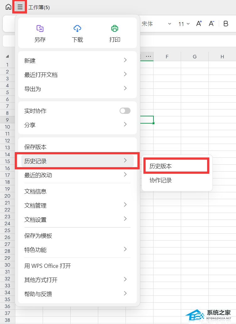Toggle the 实时协作 switch
The width and height of the screenshot is (236, 324).
pos(125,111)
